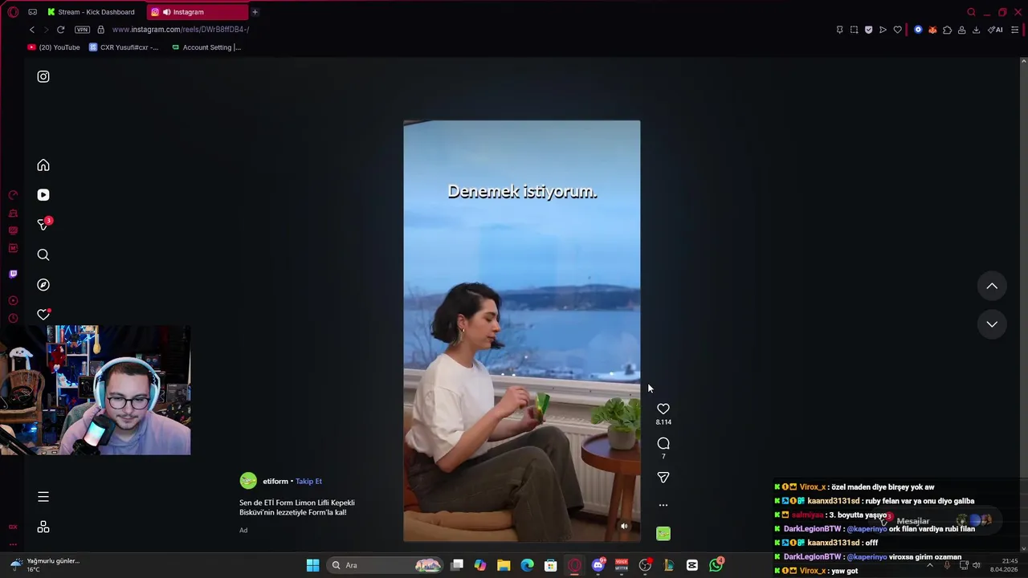The image size is (1028, 578).
Task: Open Instagram notifications heart in sidebar
Action: pyautogui.click(x=43, y=315)
